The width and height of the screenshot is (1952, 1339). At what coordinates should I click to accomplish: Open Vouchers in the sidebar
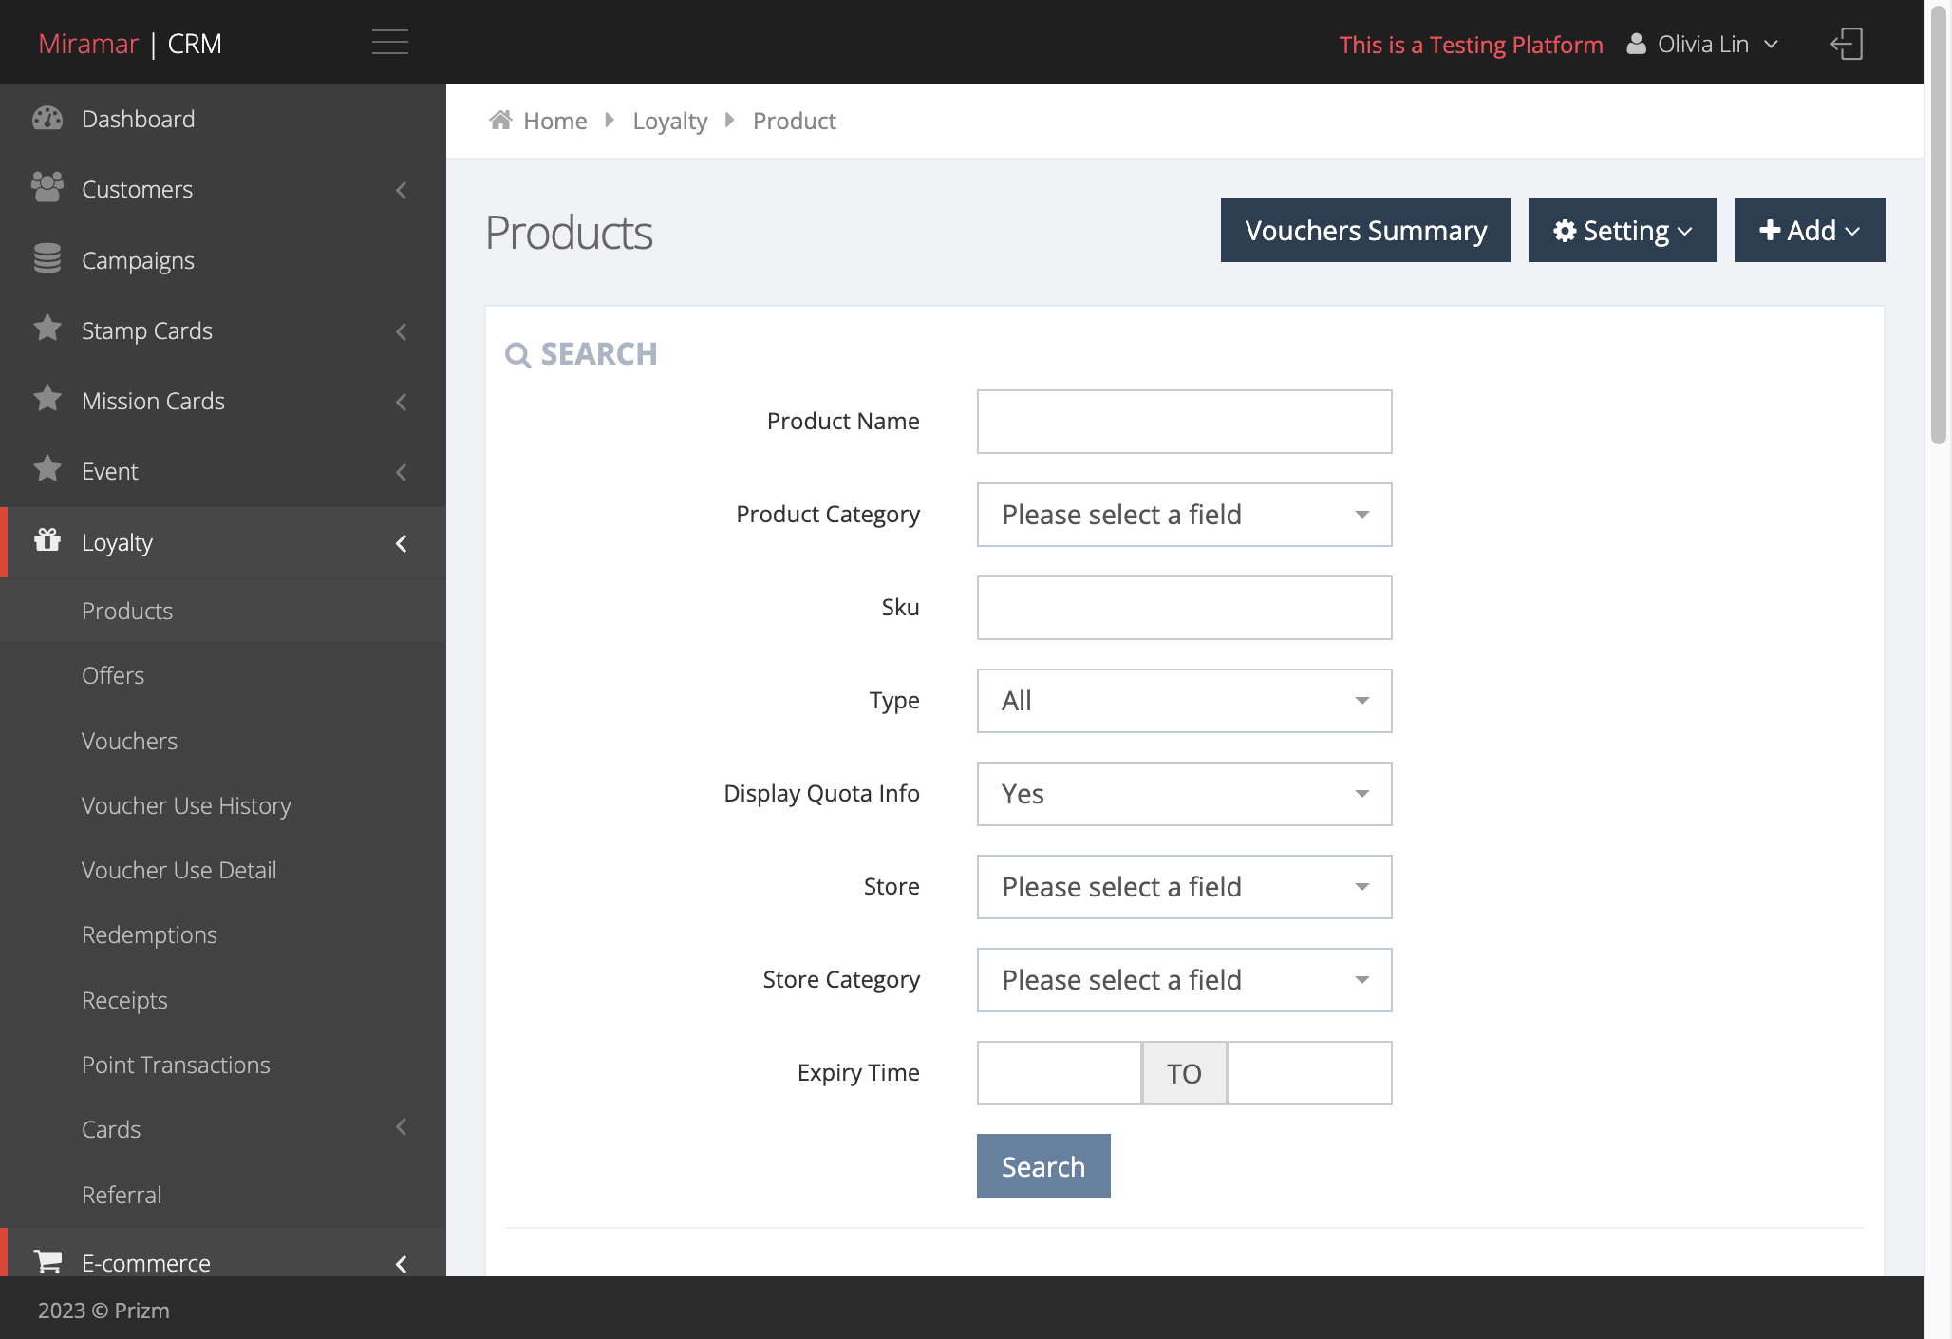tap(129, 741)
